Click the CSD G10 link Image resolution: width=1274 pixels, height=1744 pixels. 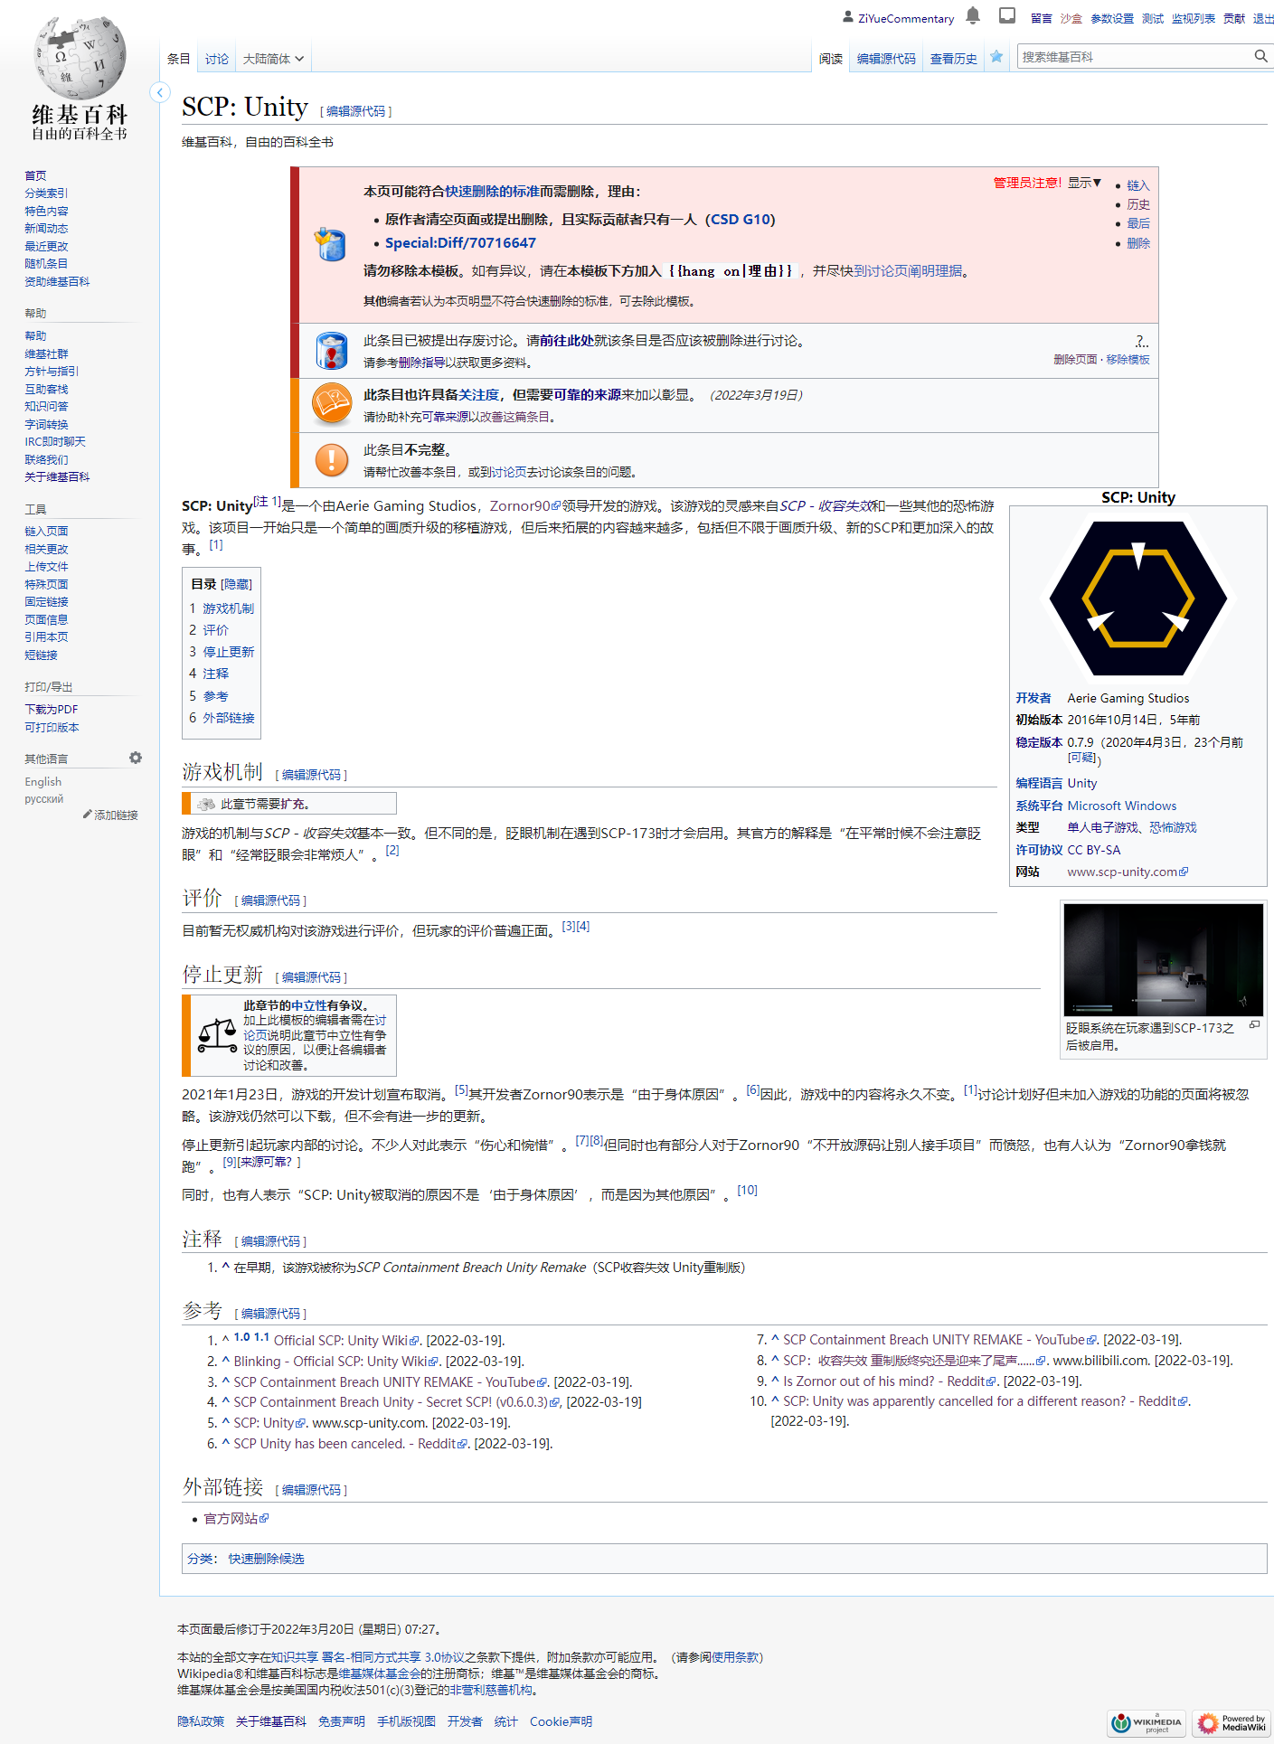click(741, 220)
